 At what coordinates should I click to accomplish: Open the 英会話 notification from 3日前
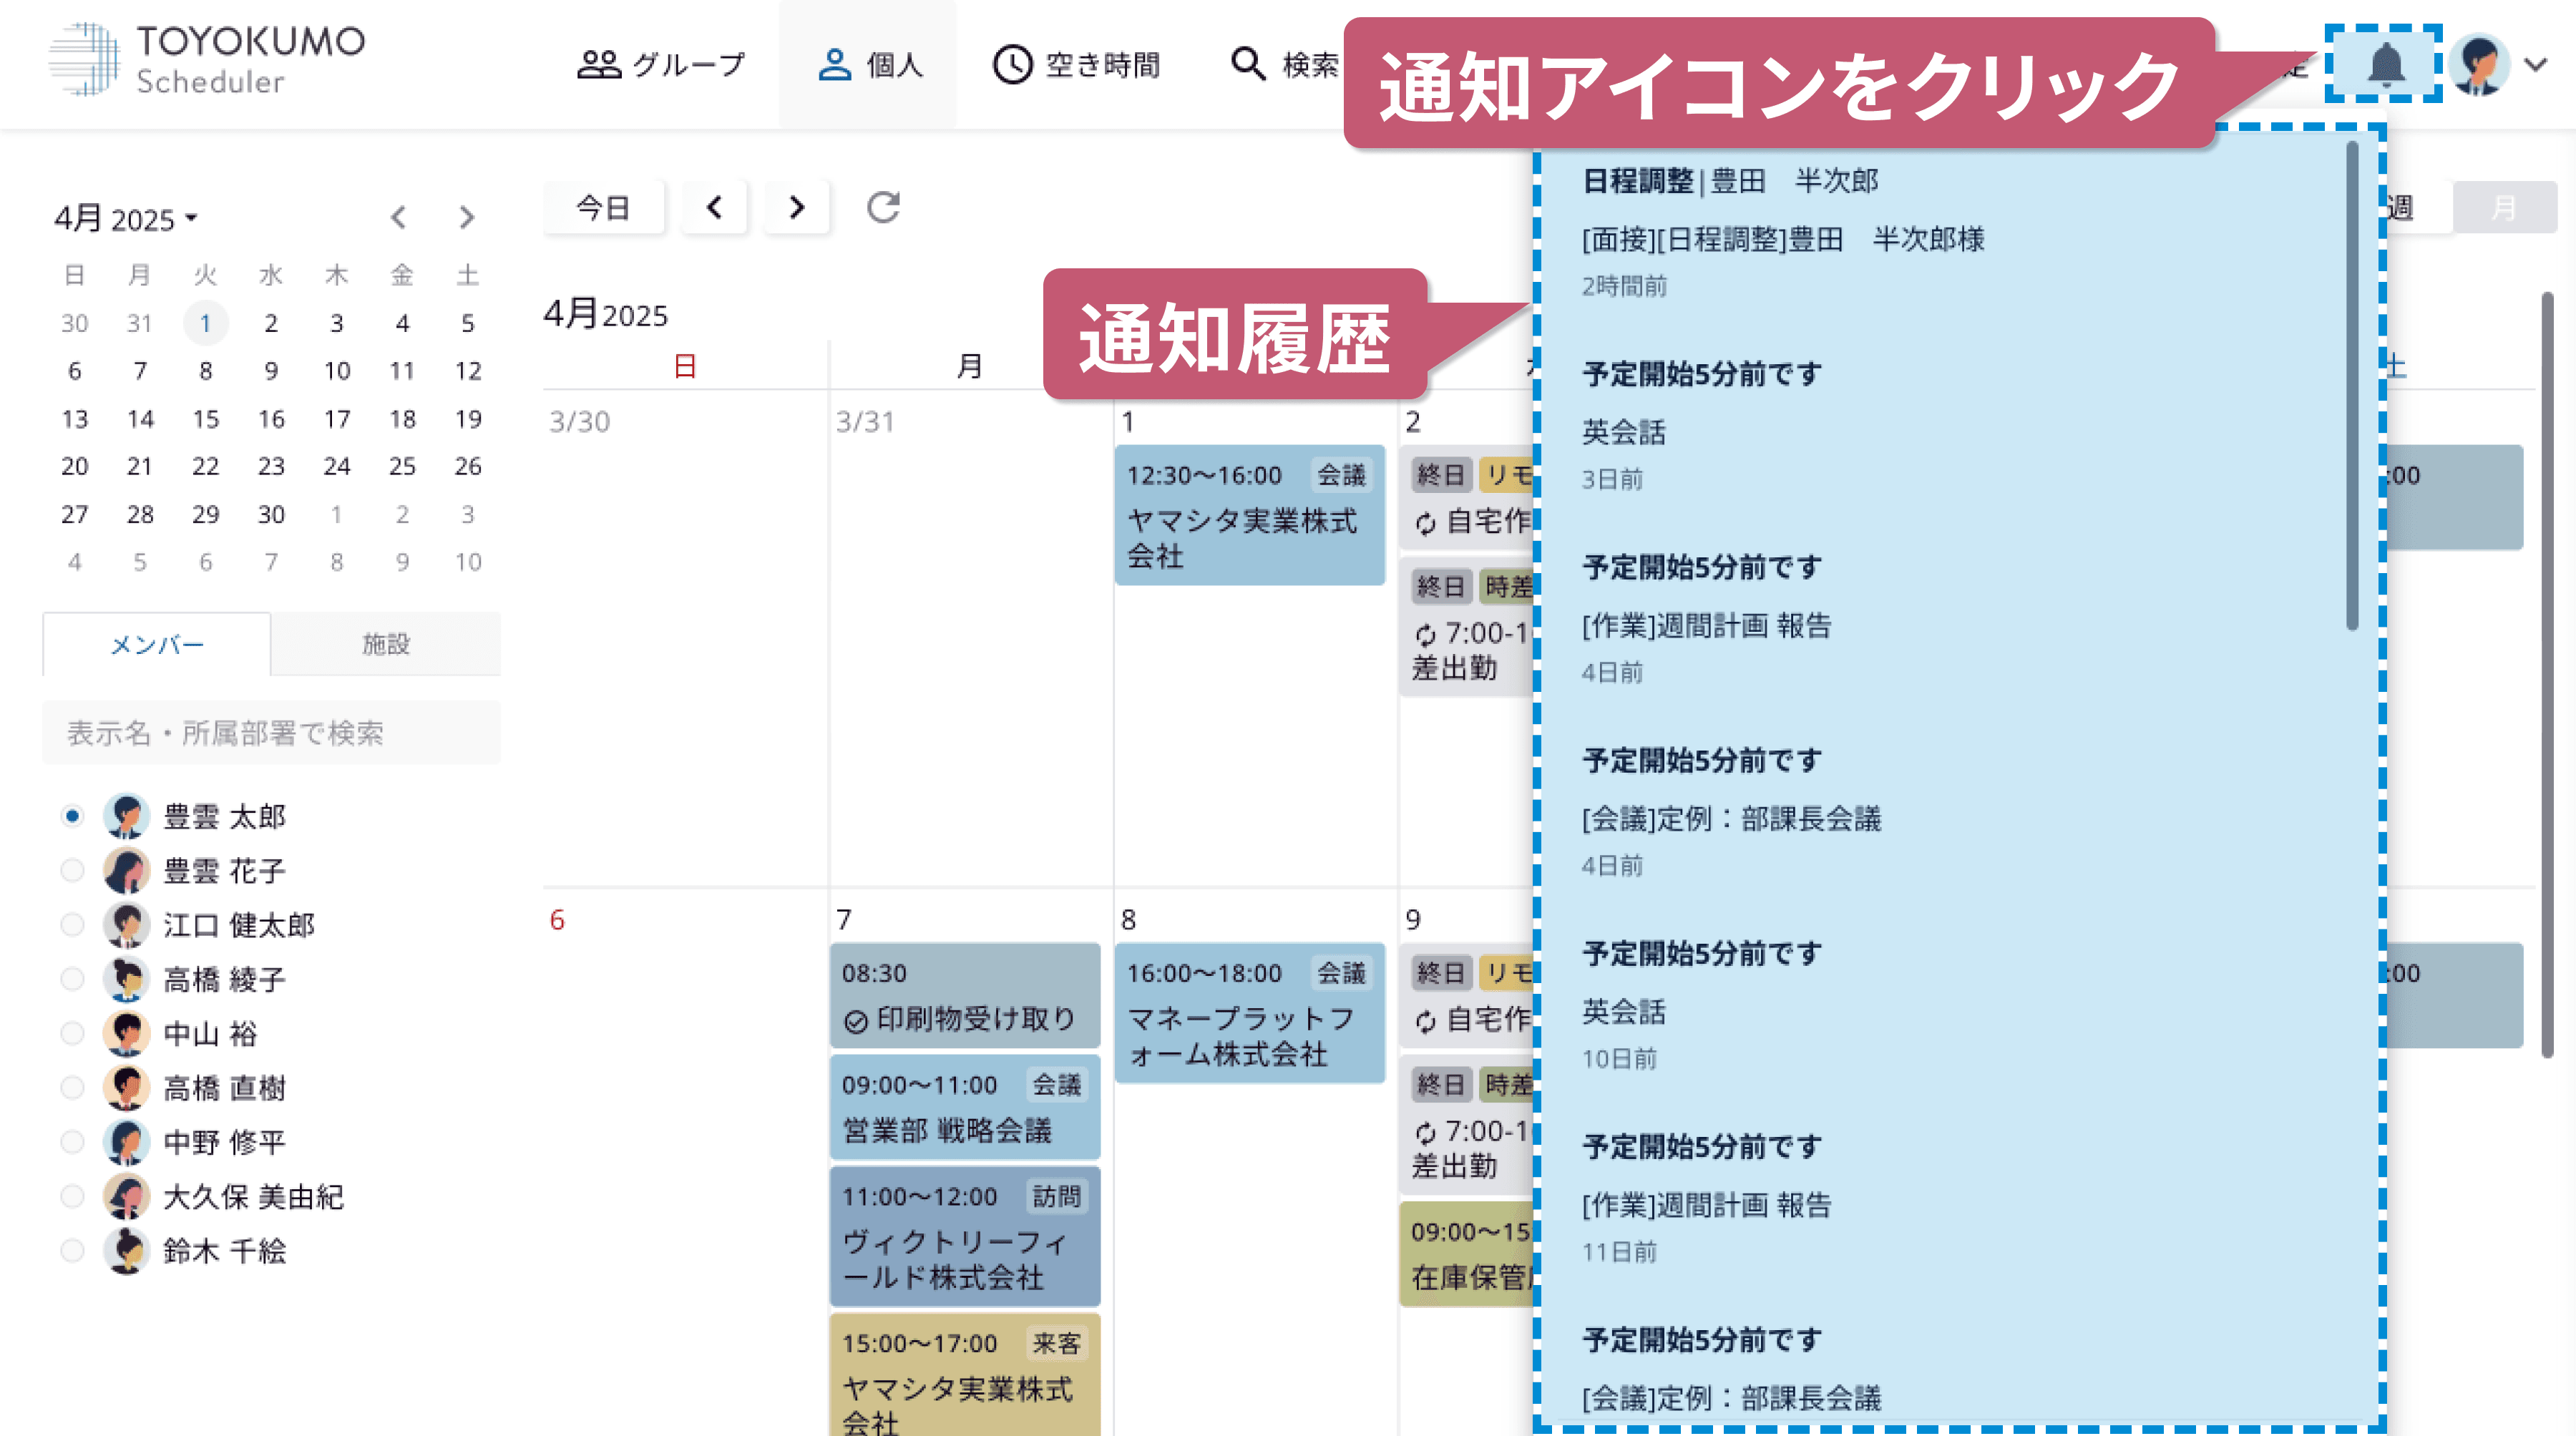[x=1940, y=425]
